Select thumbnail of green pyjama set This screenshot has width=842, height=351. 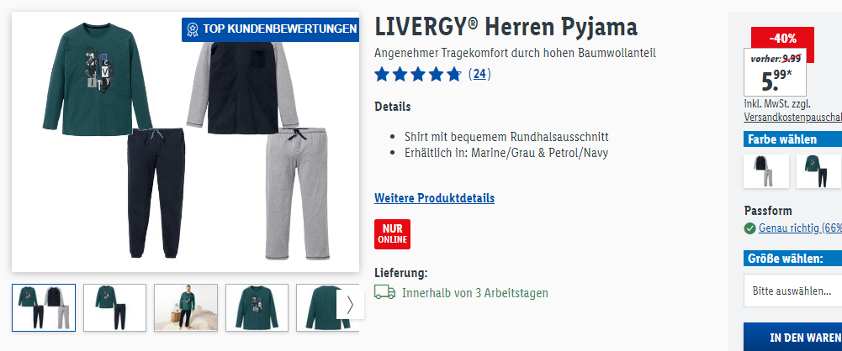pyautogui.click(x=114, y=307)
